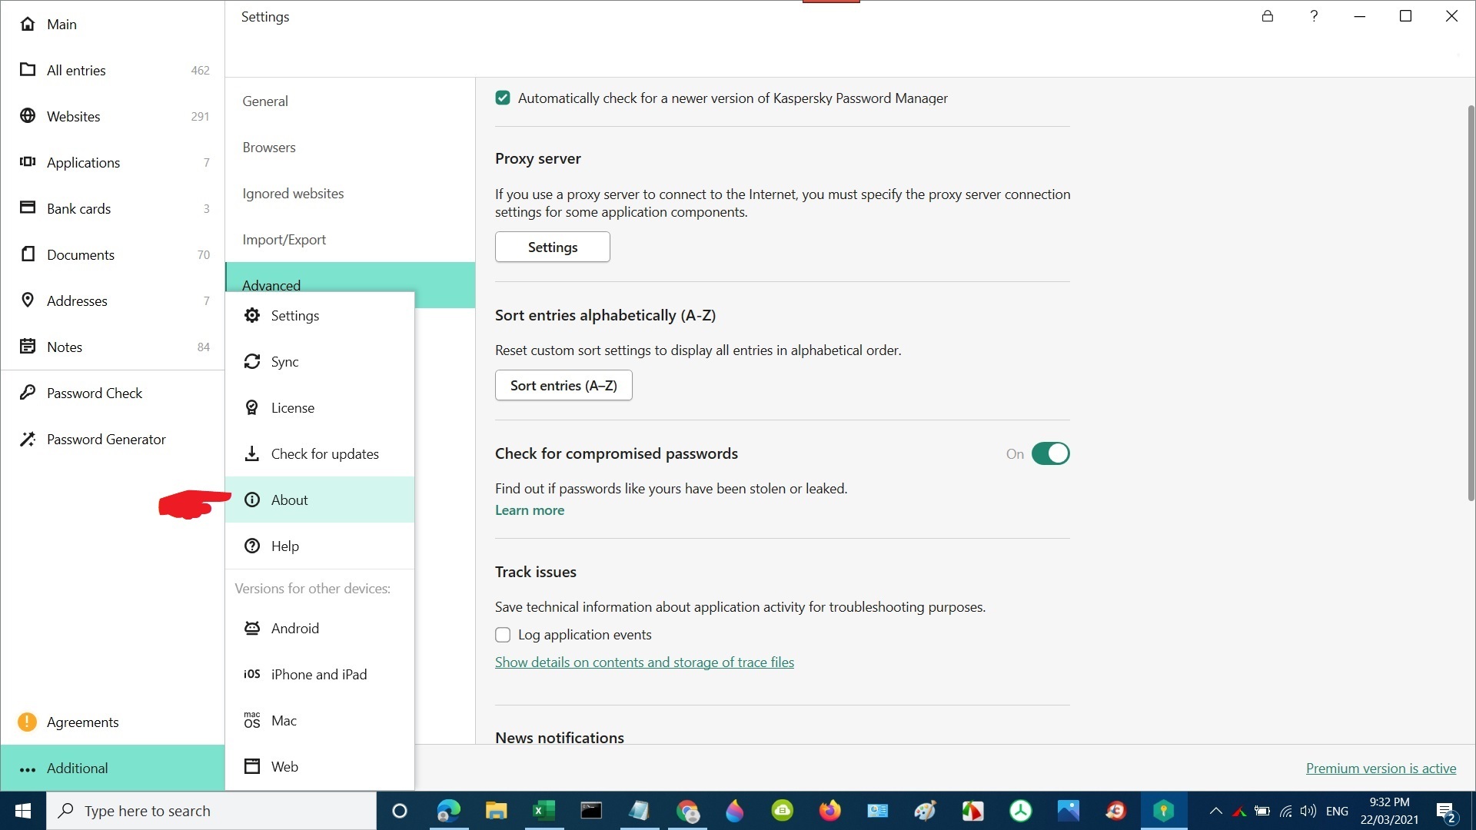The height and width of the screenshot is (830, 1476).
Task: Choose Check for updates
Action: pyautogui.click(x=320, y=454)
